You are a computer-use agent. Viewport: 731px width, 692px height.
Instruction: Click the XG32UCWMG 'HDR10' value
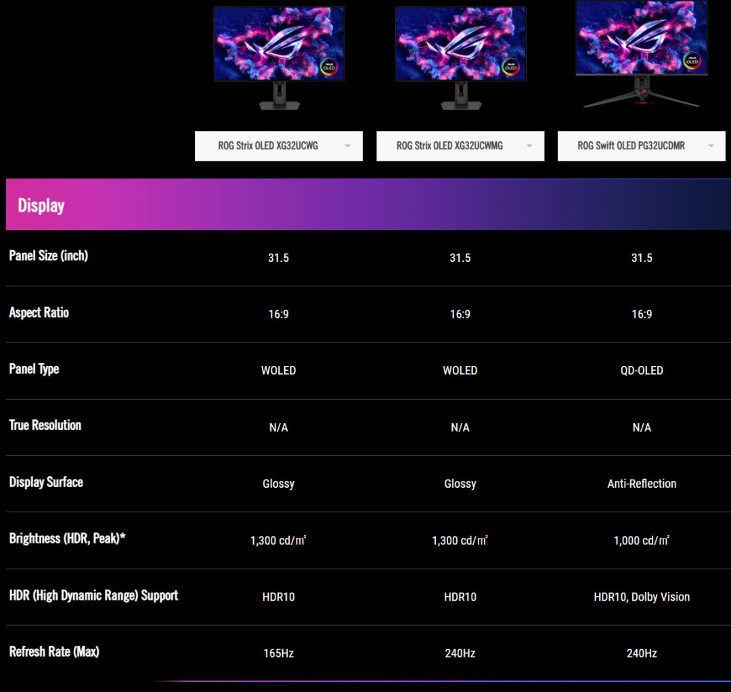[460, 597]
